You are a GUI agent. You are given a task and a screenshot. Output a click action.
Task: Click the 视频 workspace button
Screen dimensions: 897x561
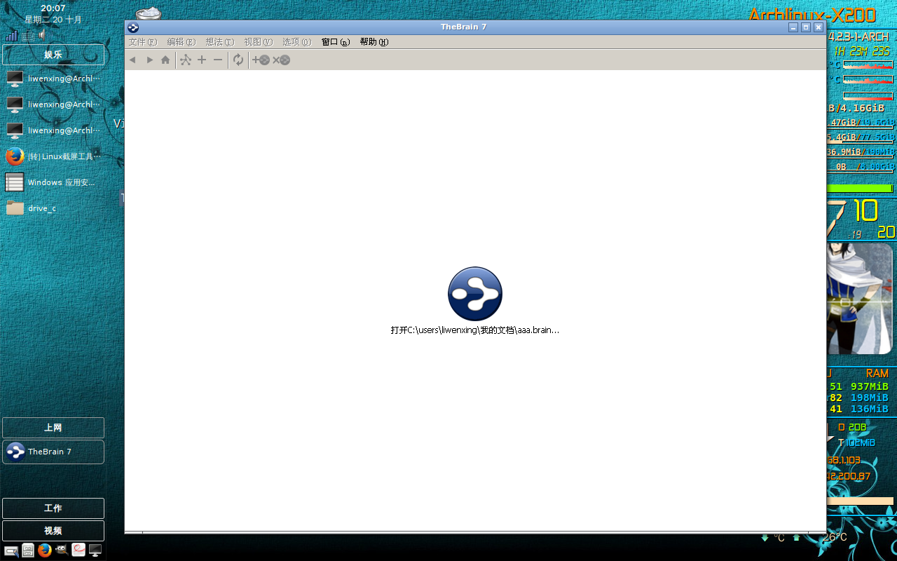tap(53, 531)
